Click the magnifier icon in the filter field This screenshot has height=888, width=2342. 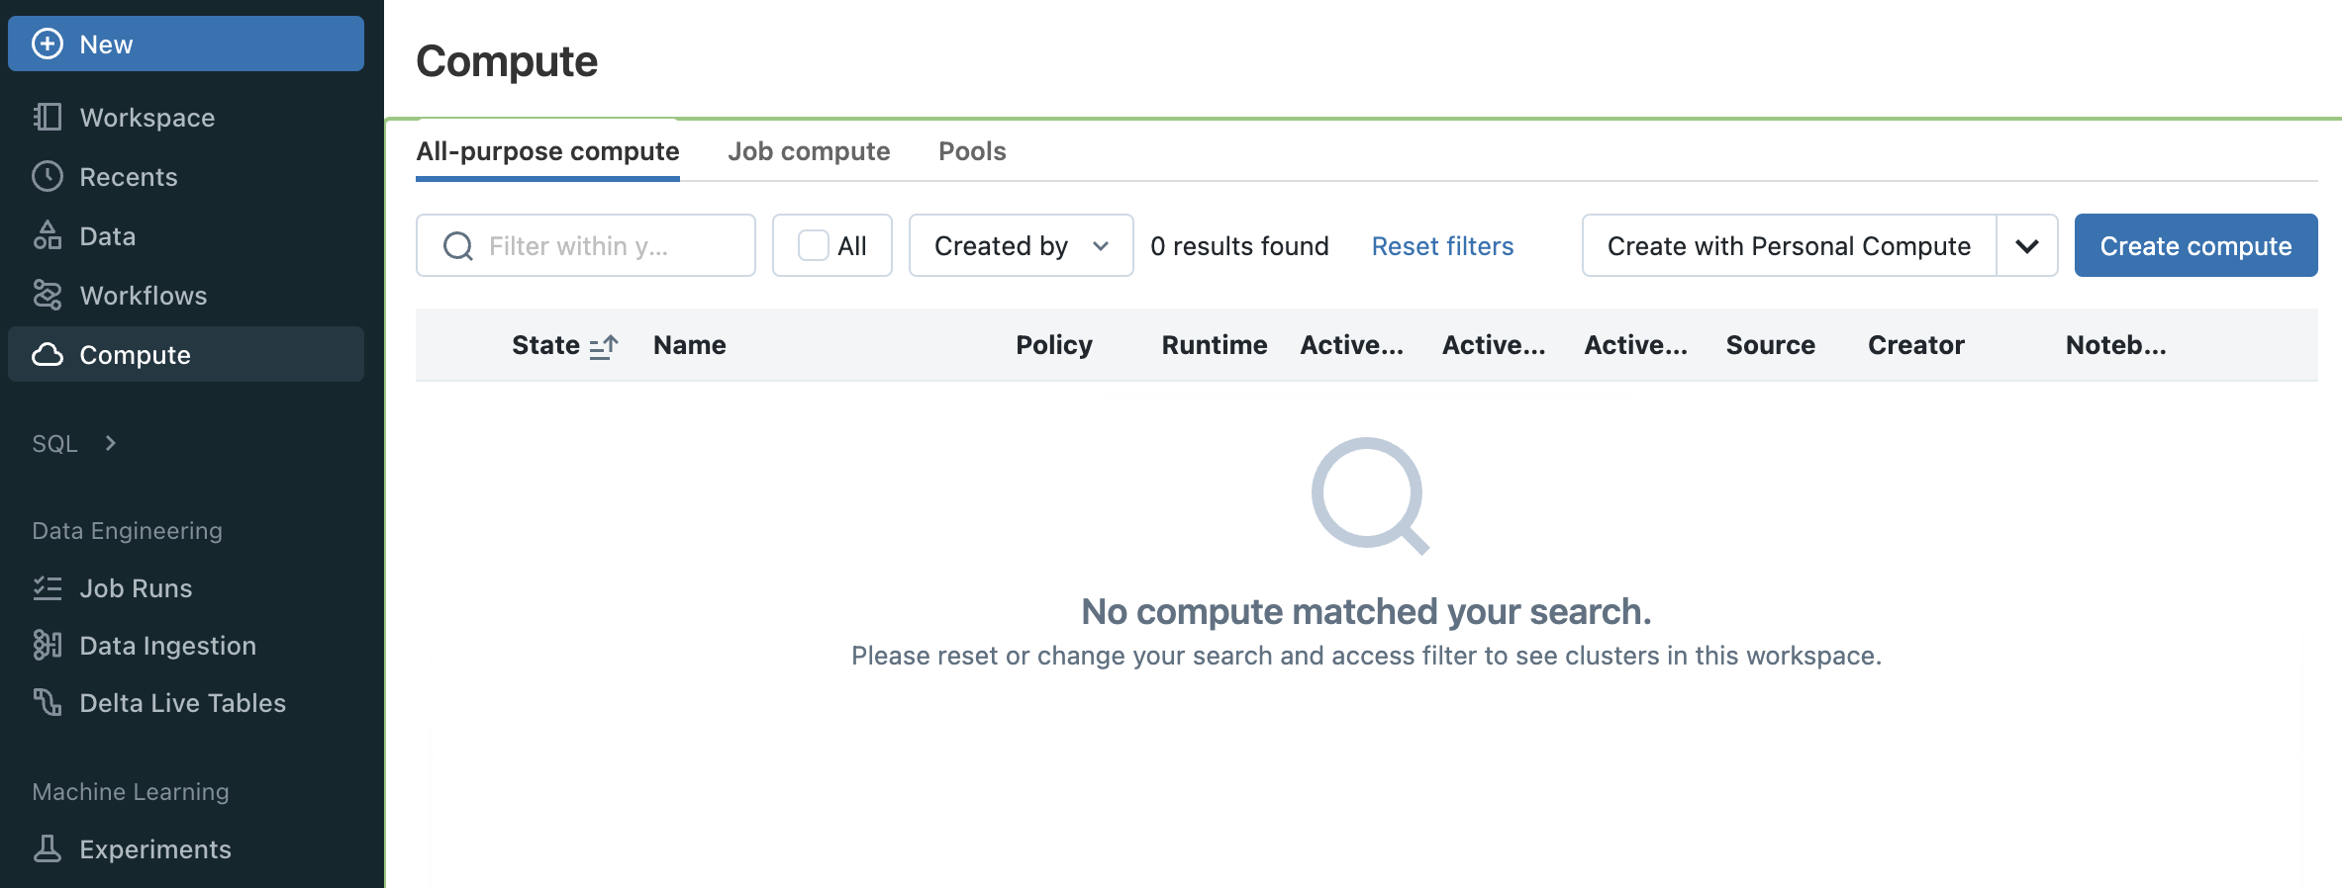click(x=457, y=245)
